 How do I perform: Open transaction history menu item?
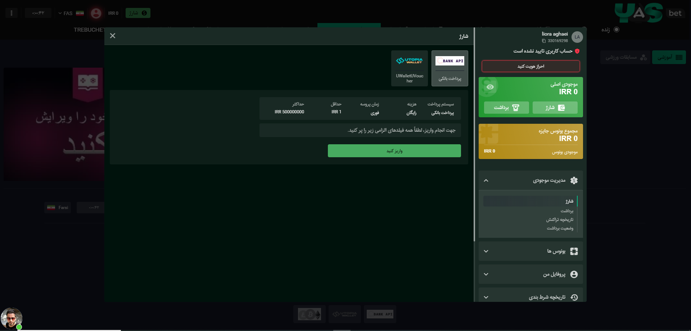[559, 219]
